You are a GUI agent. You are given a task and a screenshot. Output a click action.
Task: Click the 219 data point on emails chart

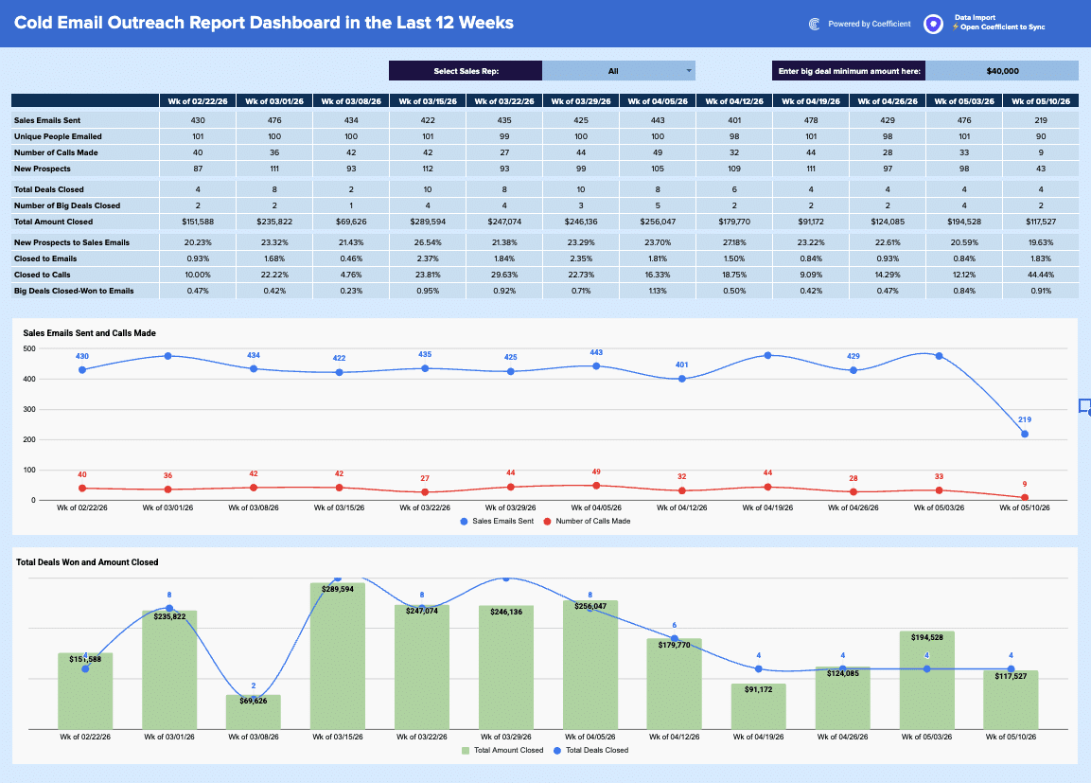(x=1024, y=434)
